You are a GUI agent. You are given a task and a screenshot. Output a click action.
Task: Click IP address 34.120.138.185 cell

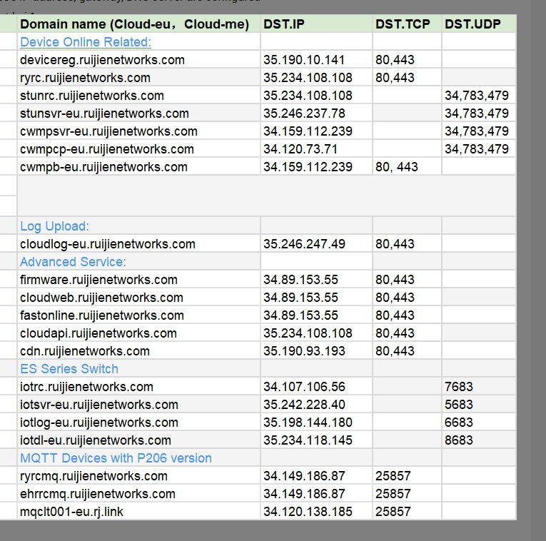click(308, 512)
